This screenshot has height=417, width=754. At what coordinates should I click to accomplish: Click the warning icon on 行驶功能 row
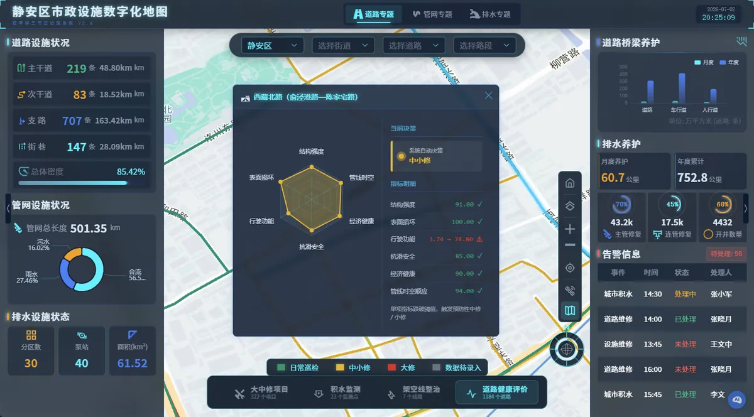[479, 239]
